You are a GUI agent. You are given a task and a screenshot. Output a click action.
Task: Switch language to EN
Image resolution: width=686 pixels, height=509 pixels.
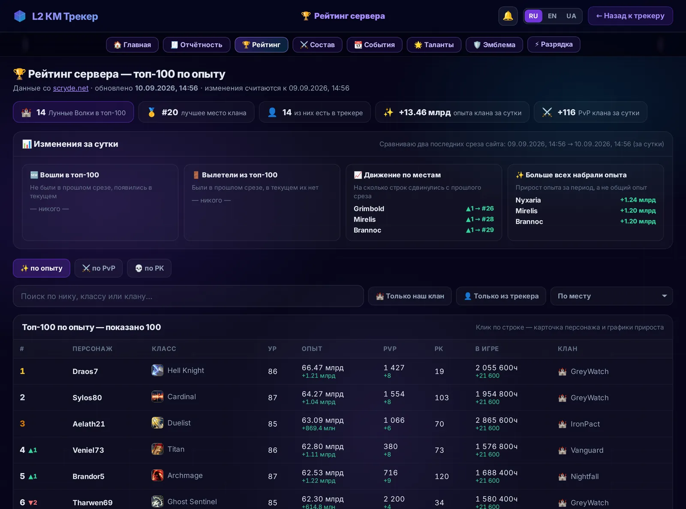tap(552, 16)
